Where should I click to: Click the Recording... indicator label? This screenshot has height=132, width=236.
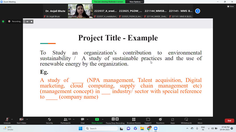point(17,21)
